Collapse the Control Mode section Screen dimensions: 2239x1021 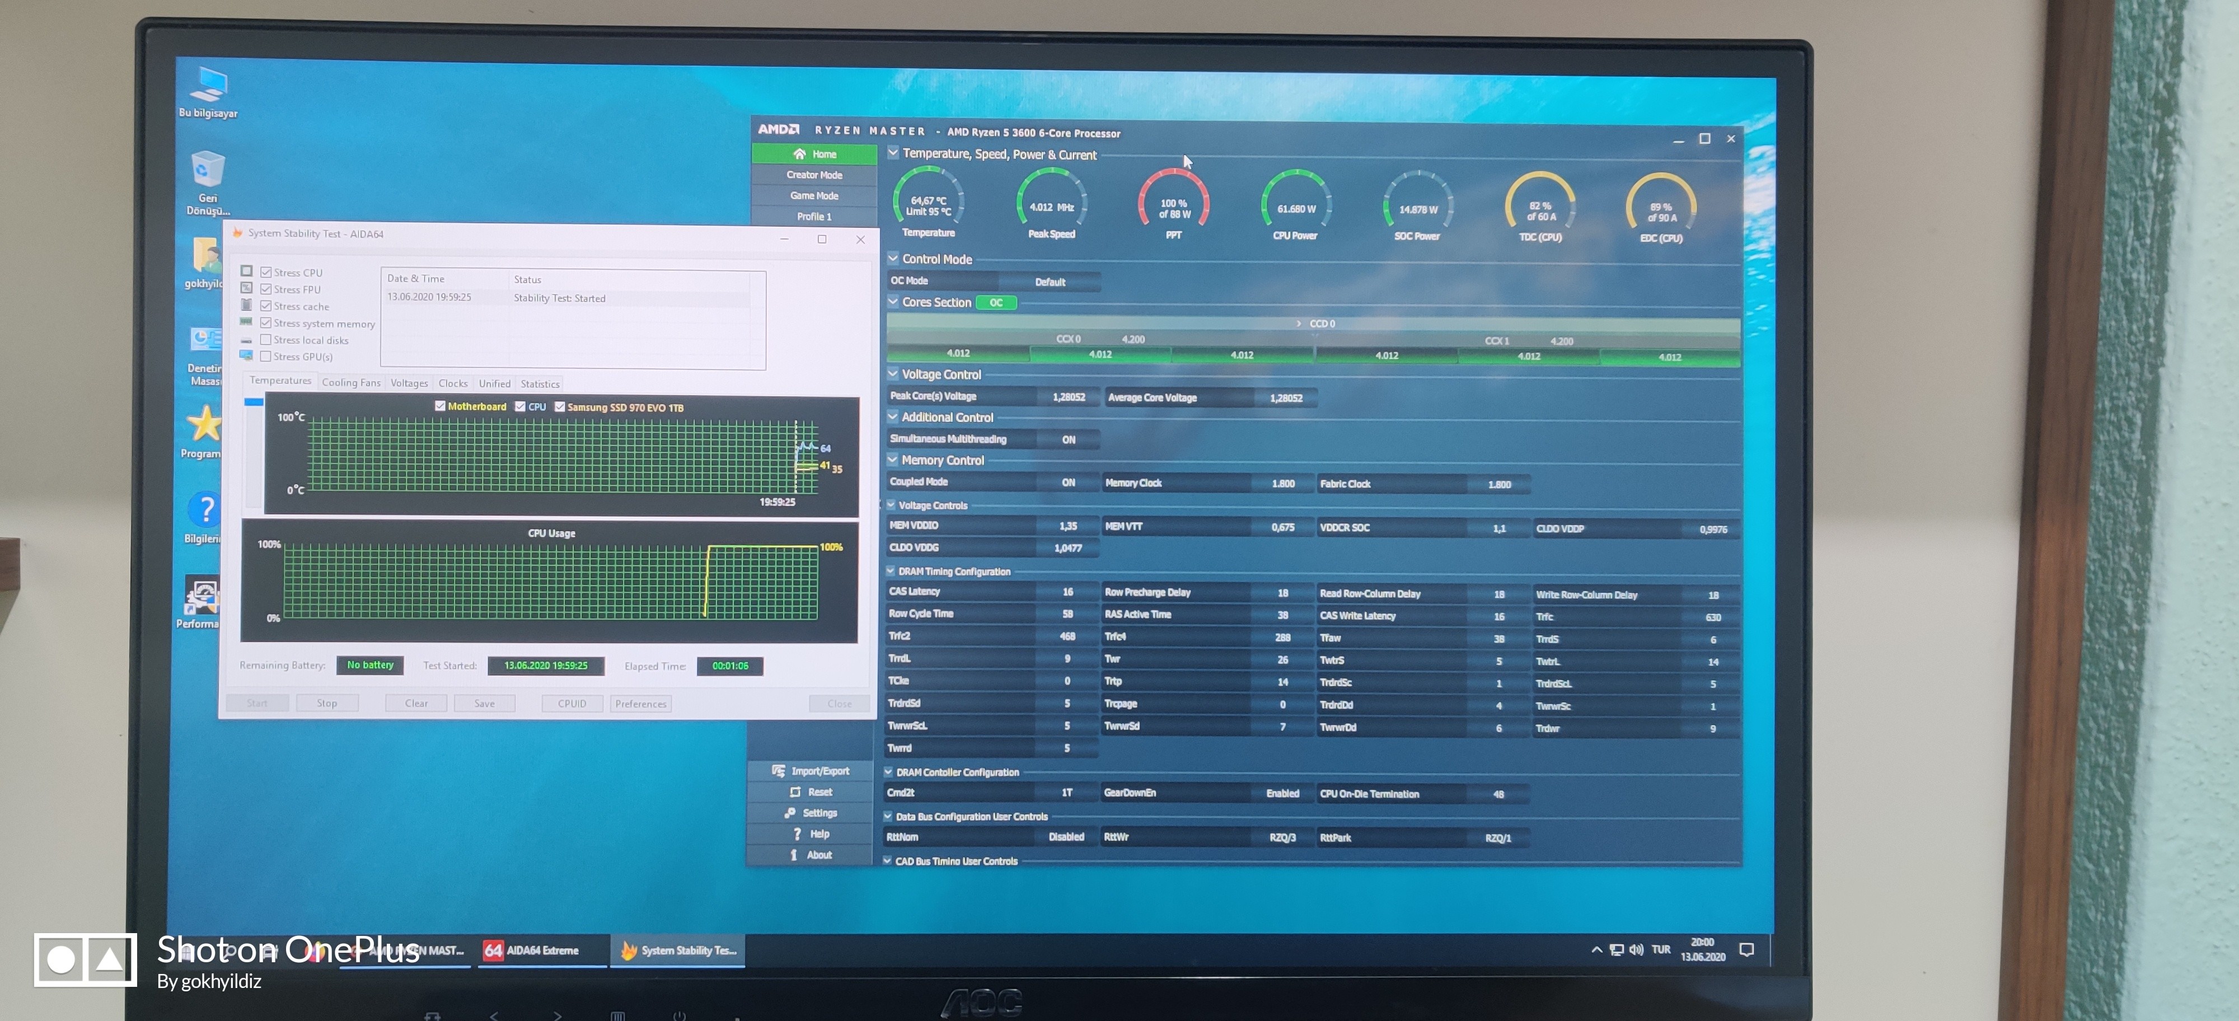point(893,258)
